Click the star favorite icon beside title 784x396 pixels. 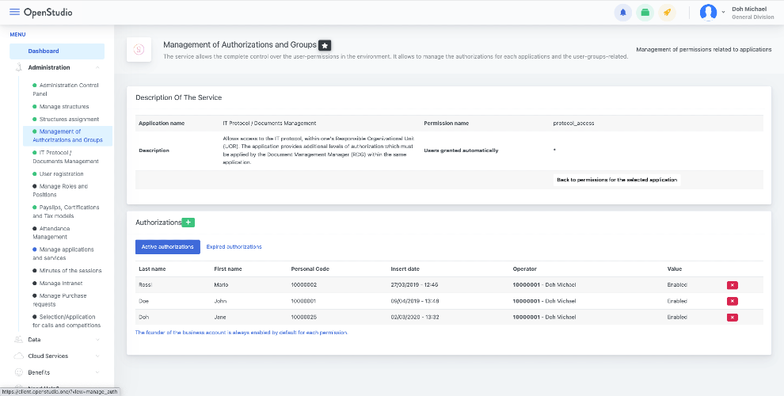pyautogui.click(x=325, y=45)
